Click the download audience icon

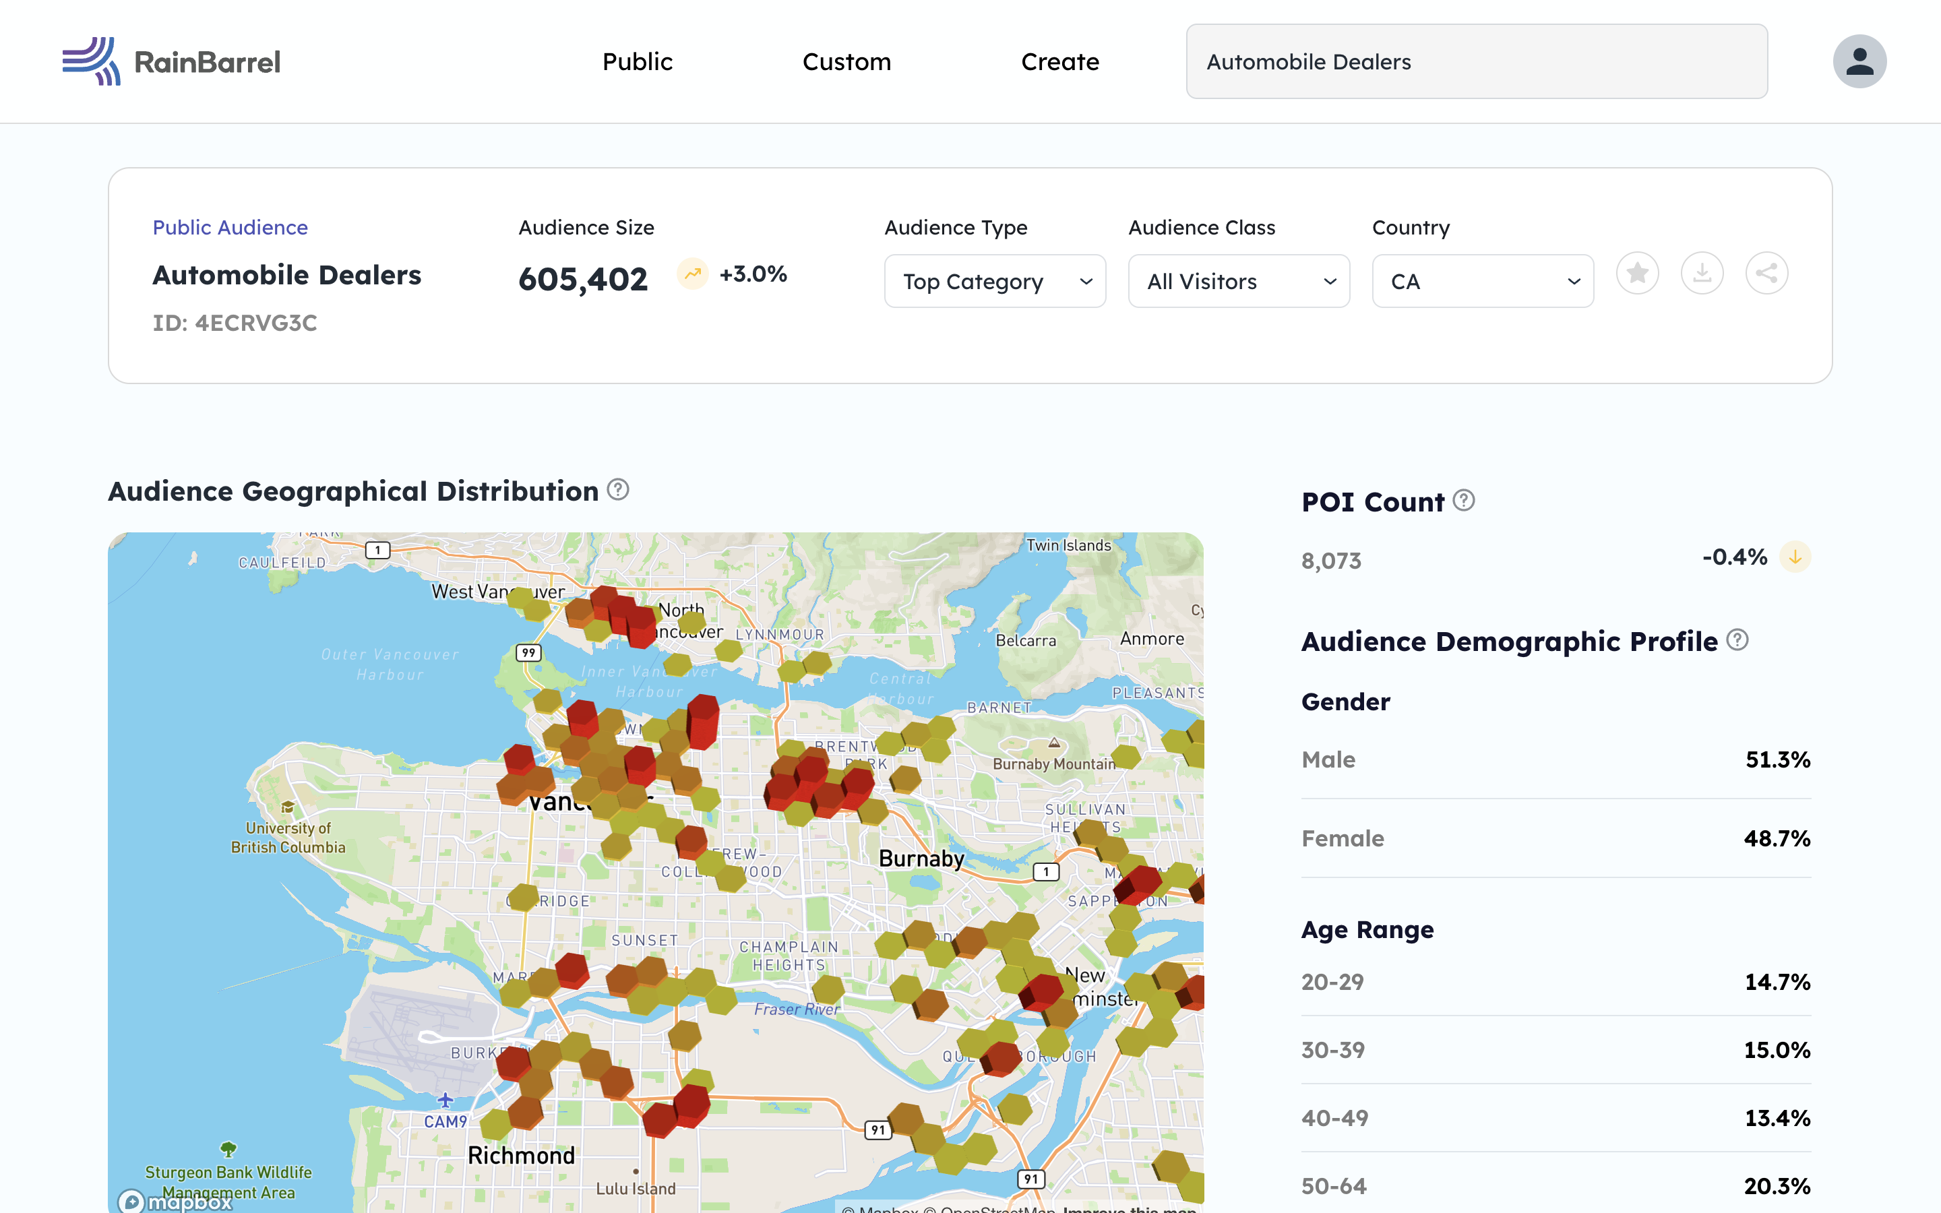click(x=1702, y=274)
